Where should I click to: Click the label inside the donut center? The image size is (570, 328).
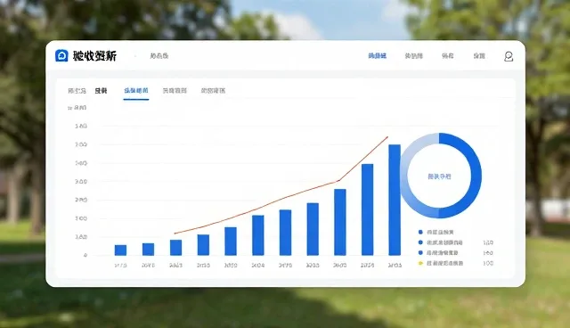(x=439, y=176)
